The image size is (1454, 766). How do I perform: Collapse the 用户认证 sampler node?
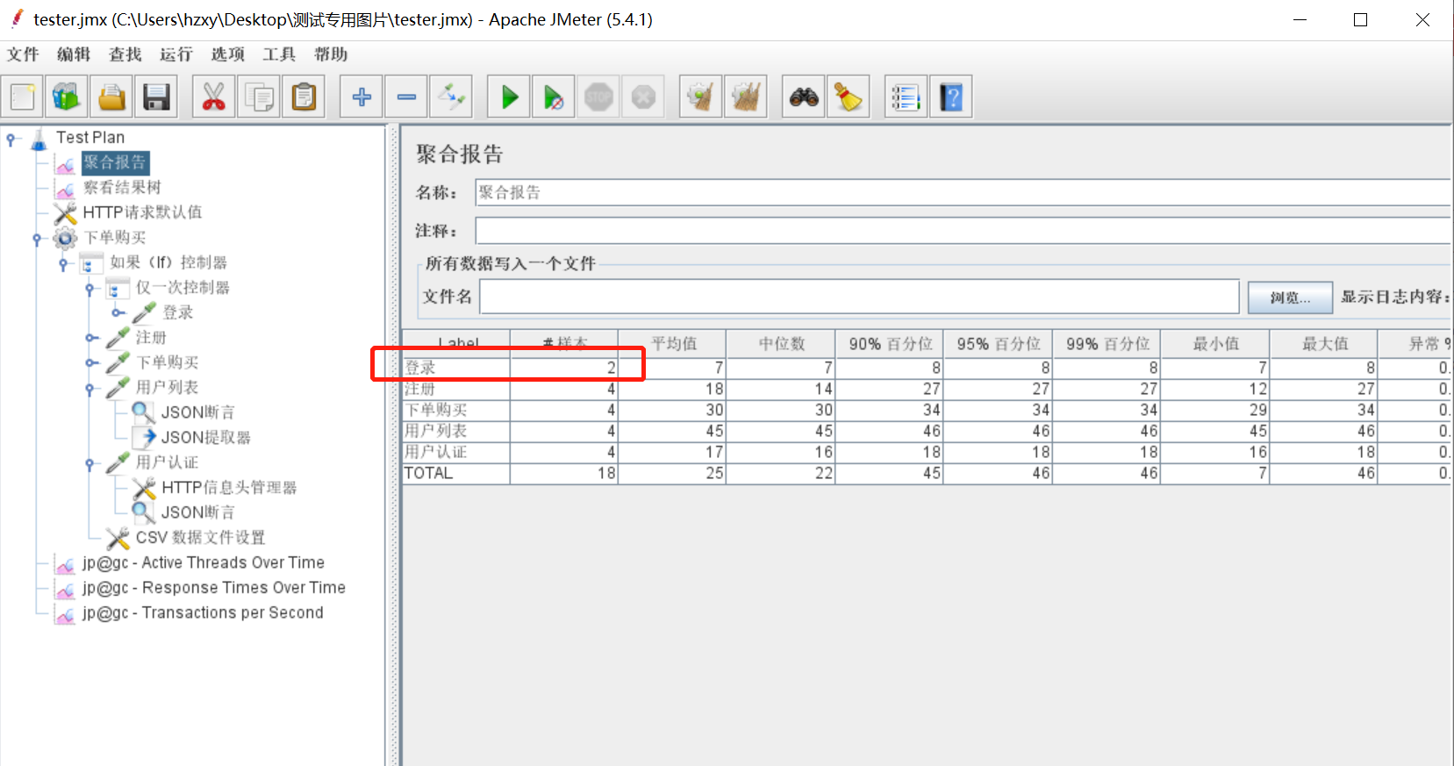90,463
